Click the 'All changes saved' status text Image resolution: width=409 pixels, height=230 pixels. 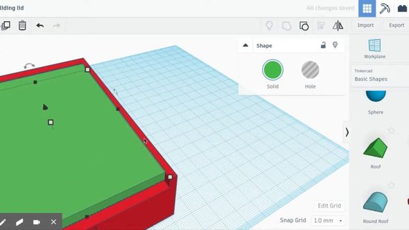click(x=330, y=8)
